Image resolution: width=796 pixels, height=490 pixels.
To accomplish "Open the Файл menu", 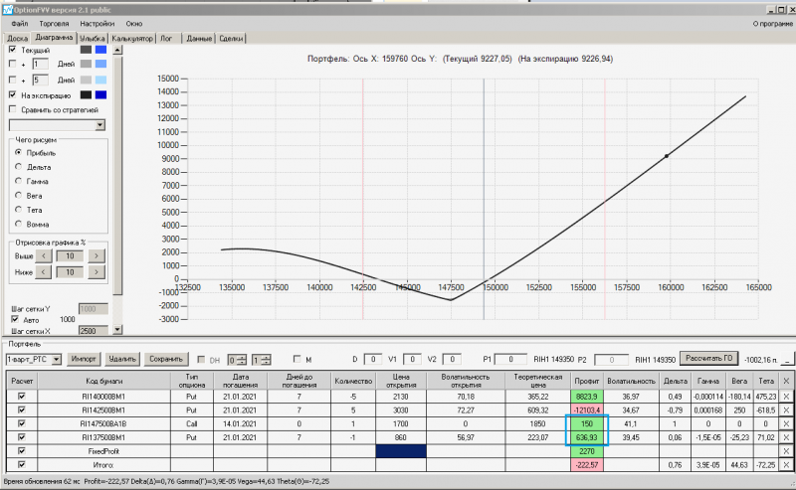I will click(20, 23).
